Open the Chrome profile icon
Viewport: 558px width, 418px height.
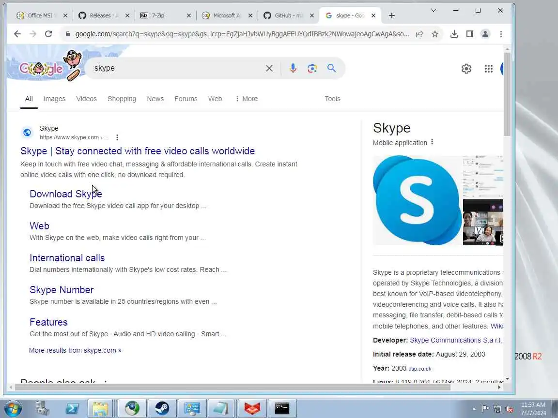[485, 34]
